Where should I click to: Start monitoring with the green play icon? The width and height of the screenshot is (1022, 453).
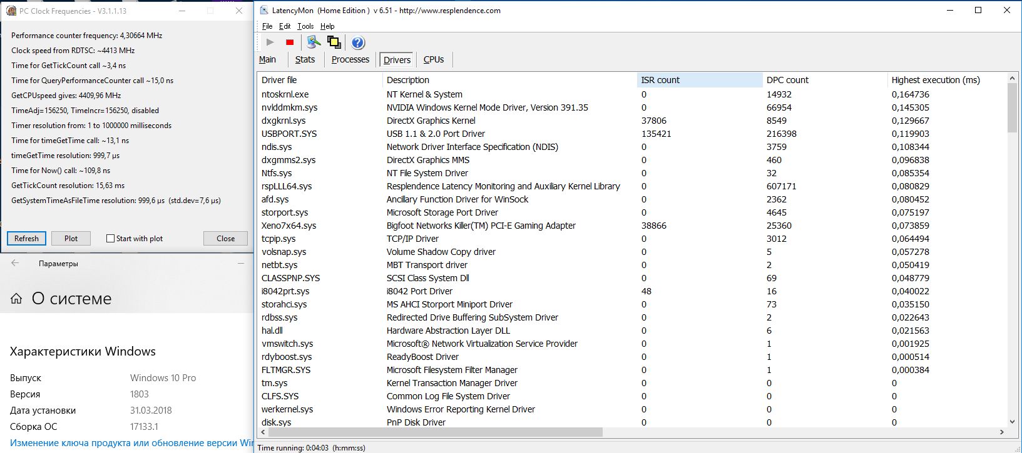click(x=270, y=42)
